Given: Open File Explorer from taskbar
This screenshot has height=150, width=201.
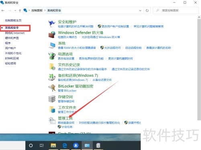Looking at the screenshot, I should 53,145.
